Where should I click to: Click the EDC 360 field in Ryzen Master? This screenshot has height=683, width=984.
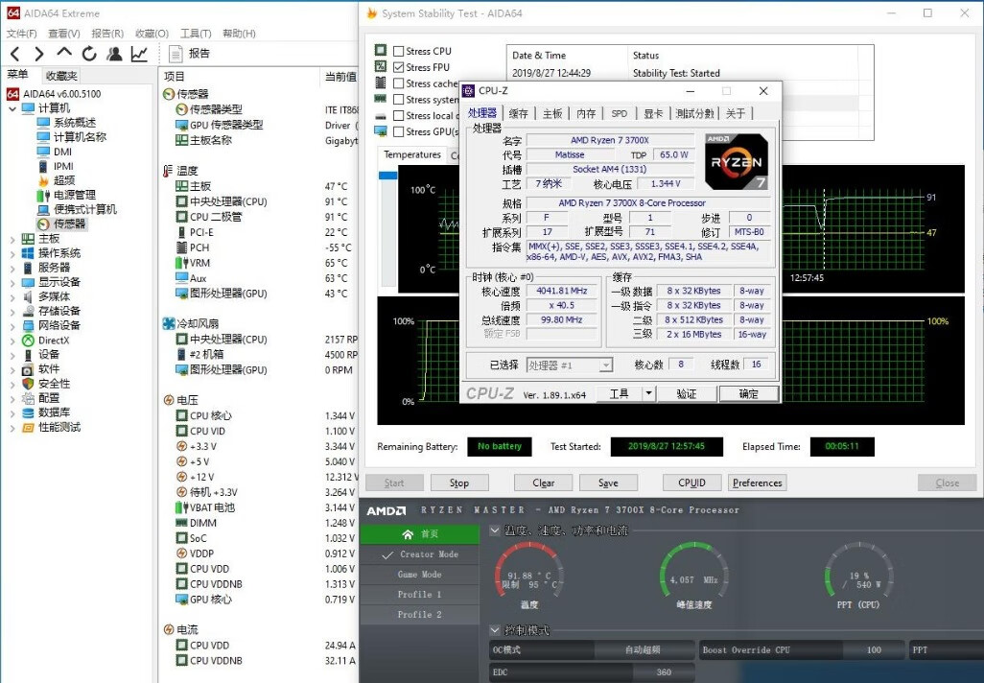(592, 671)
